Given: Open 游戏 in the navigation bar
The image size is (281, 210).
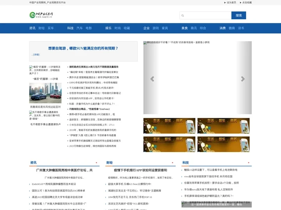Looking at the screenshot, I should pos(156,28).
